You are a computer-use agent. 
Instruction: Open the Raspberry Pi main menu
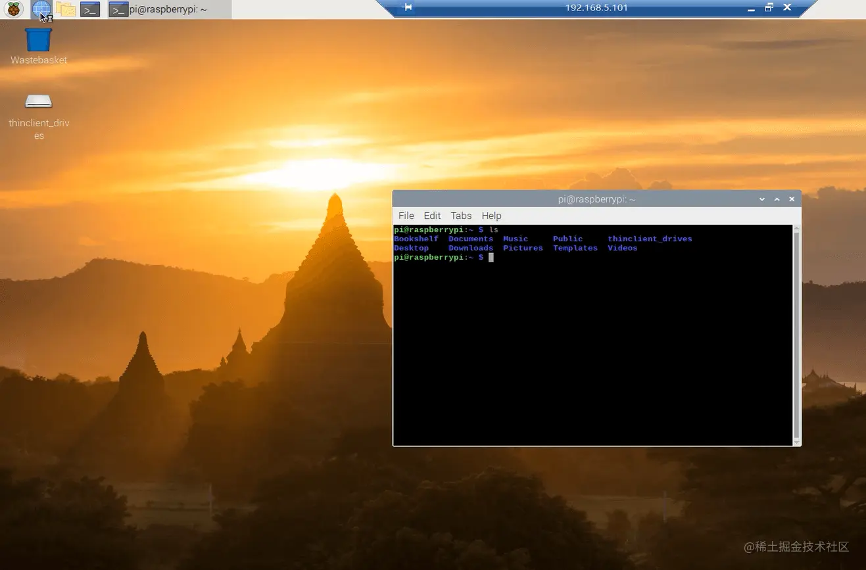pos(13,9)
